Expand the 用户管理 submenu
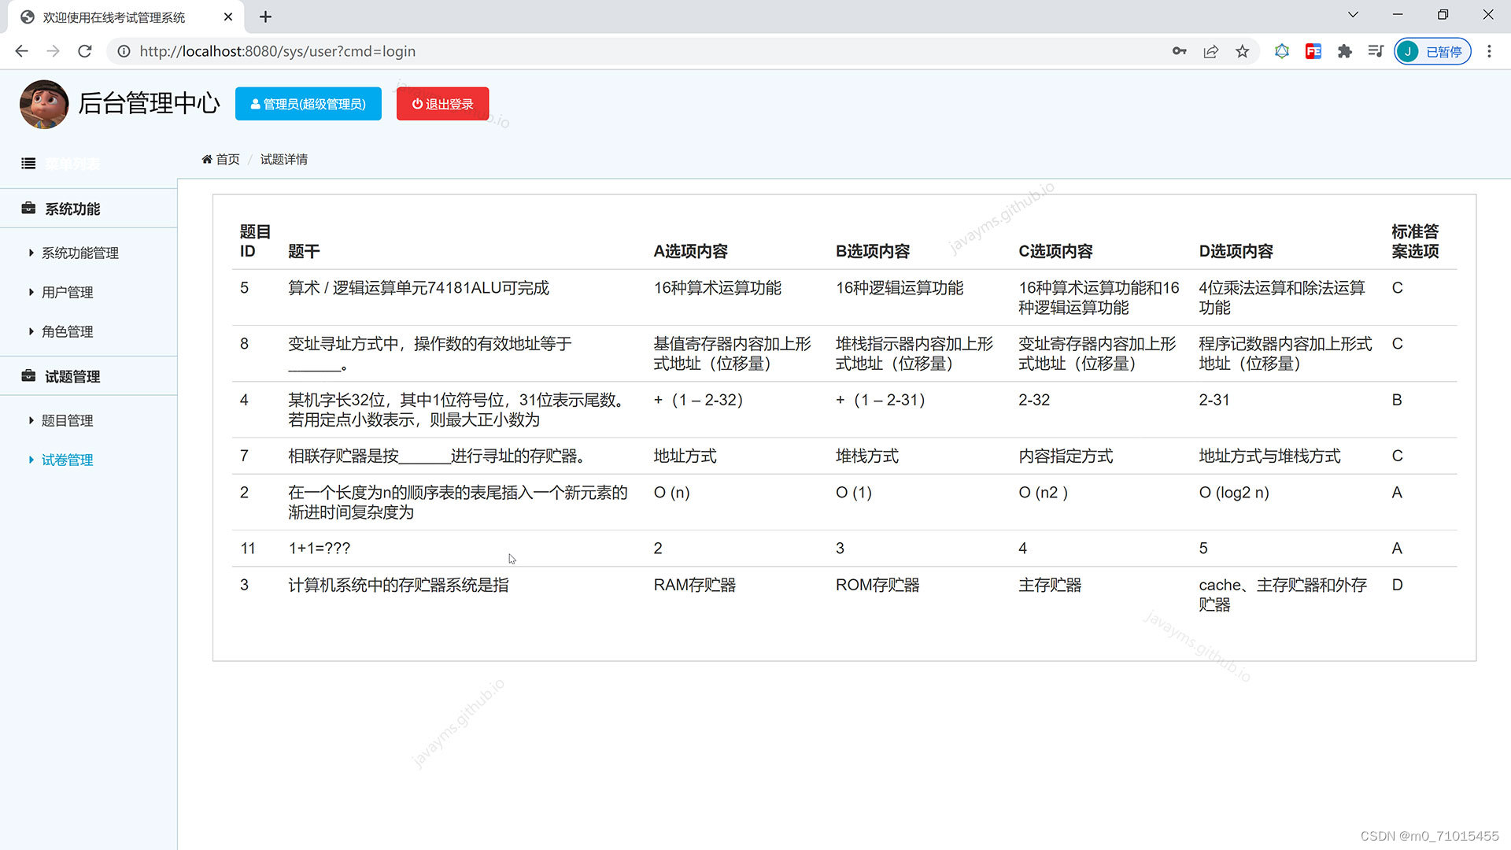1511x850 pixels. pos(67,292)
